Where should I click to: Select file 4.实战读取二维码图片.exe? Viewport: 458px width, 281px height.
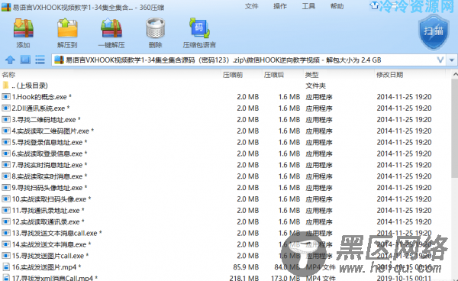(x=53, y=131)
